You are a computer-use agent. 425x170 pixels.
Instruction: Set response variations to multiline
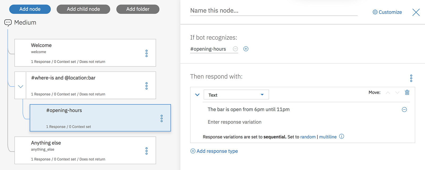(328, 137)
